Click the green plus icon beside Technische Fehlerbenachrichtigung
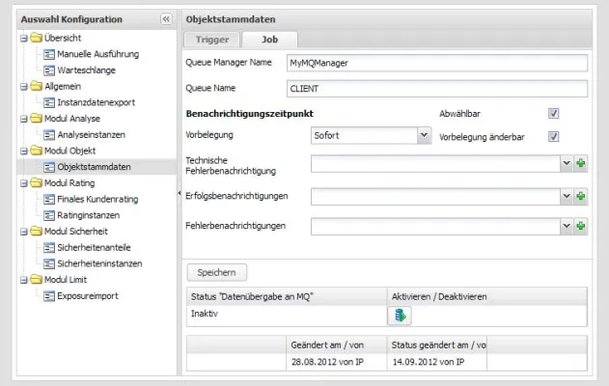Viewport: 609px width, 386px height. 581,165
